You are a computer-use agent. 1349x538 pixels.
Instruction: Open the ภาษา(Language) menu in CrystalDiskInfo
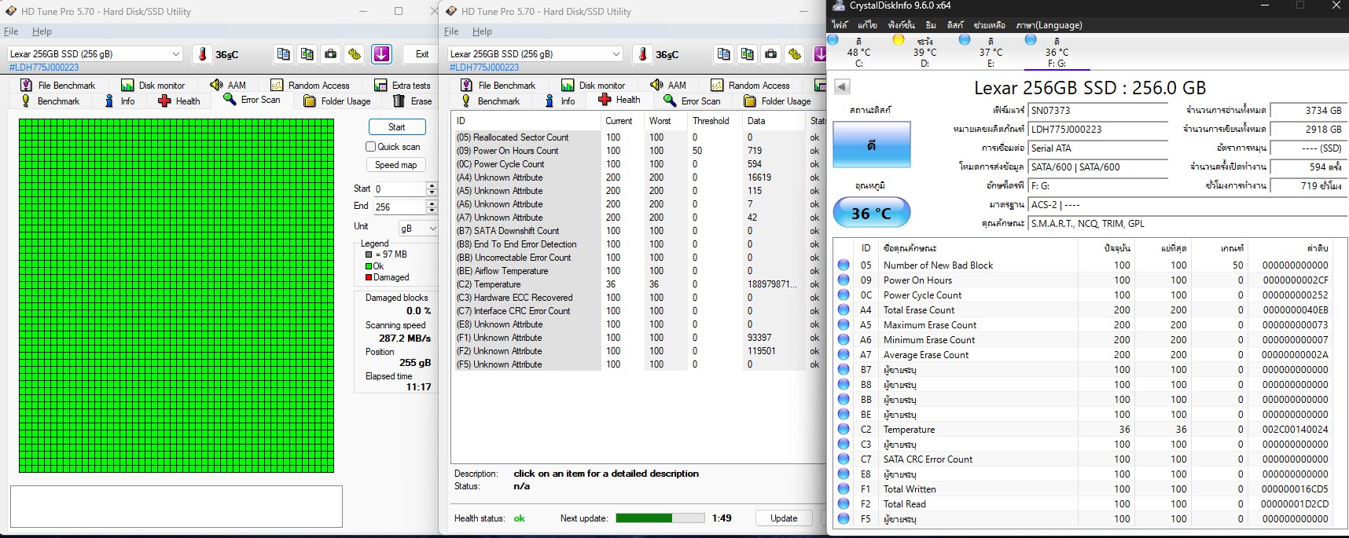(x=1049, y=25)
